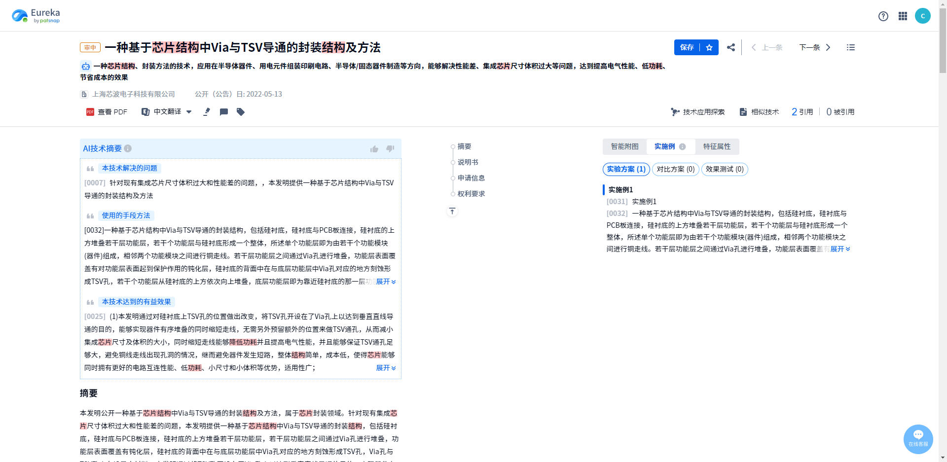This screenshot has width=947, height=462.
Task: Open the 中文翻译 dropdown
Action: pyautogui.click(x=167, y=112)
